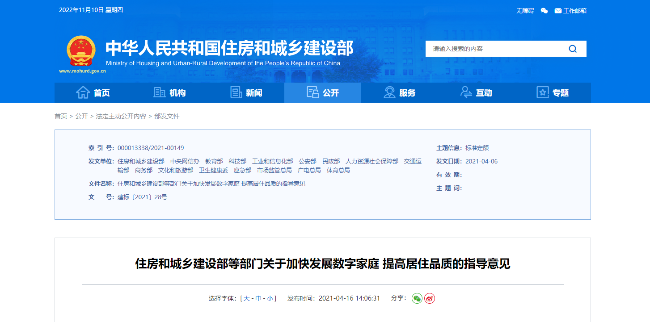Click the 工作邮箱 link text

point(575,11)
